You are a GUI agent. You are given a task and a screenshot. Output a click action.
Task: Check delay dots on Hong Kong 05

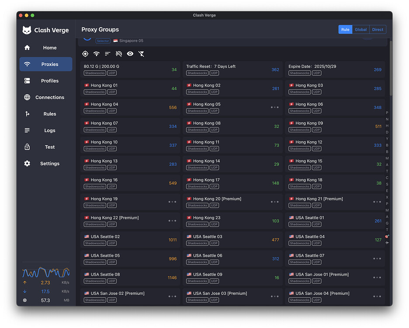(275, 107)
